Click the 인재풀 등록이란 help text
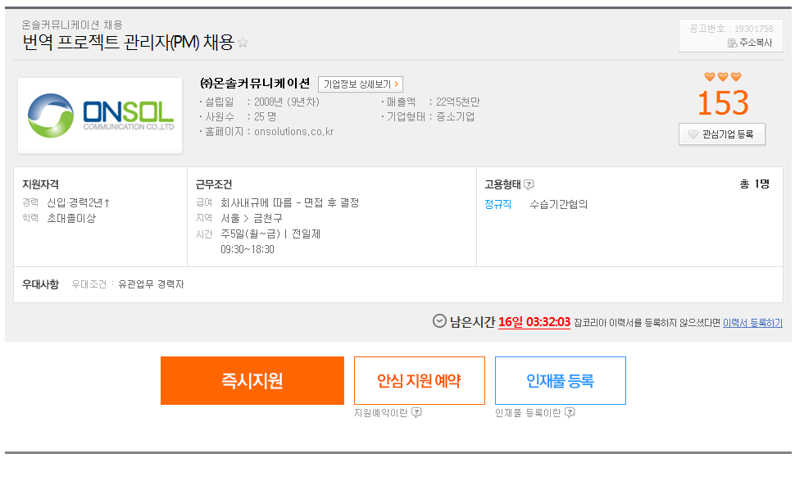795x481 pixels. (528, 413)
